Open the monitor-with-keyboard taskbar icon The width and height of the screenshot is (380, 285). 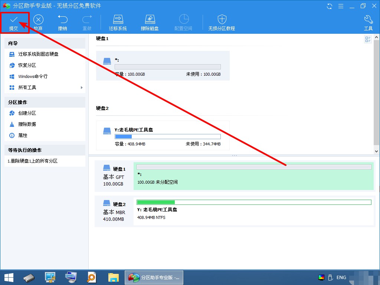pos(71,278)
